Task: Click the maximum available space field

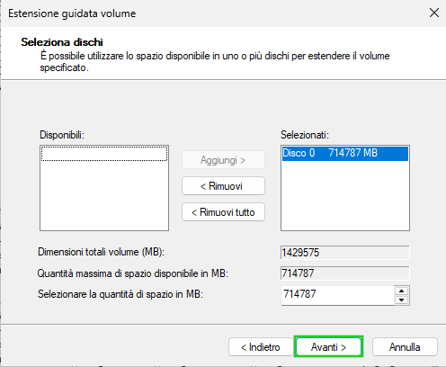Action: click(345, 273)
